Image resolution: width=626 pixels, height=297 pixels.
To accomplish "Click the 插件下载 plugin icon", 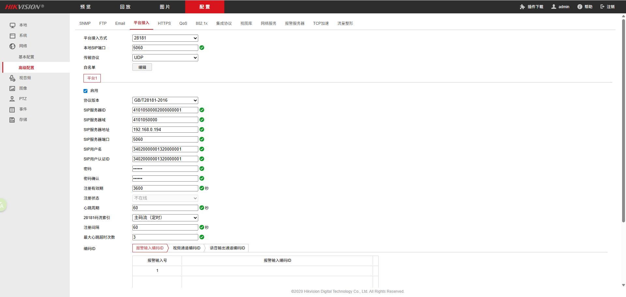I will (x=522, y=7).
